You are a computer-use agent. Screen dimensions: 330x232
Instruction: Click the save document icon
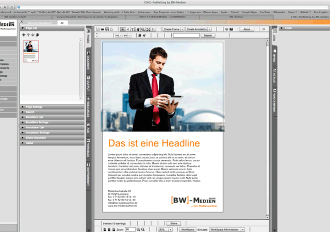click(x=106, y=29)
